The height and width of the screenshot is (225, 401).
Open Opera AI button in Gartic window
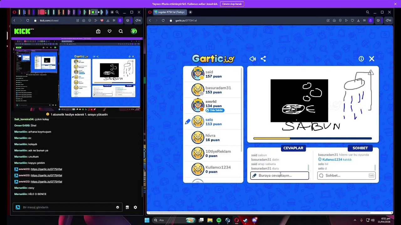pos(388,20)
